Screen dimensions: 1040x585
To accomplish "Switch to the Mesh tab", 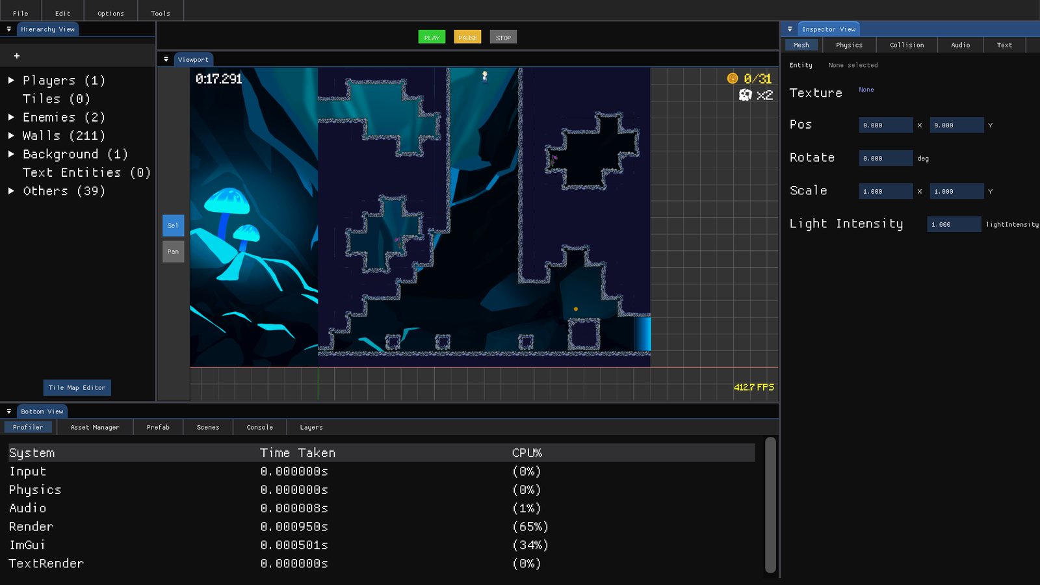I will click(x=801, y=45).
